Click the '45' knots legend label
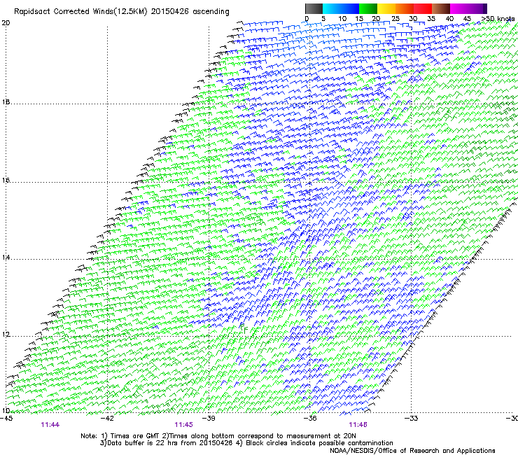Screen dimensions: 518x455 pyautogui.click(x=467, y=19)
